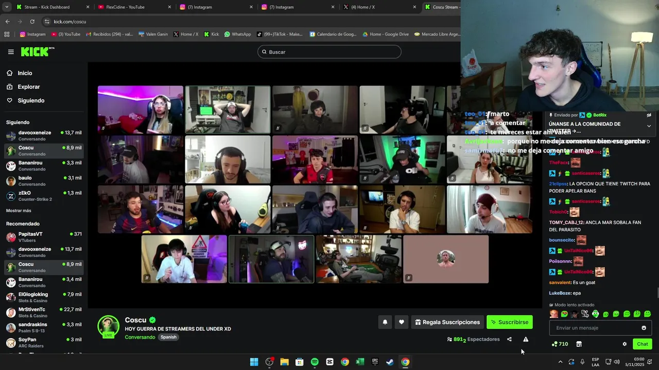The image size is (659, 370).
Task: Open sandraskins recommended channel
Action: 44,327
